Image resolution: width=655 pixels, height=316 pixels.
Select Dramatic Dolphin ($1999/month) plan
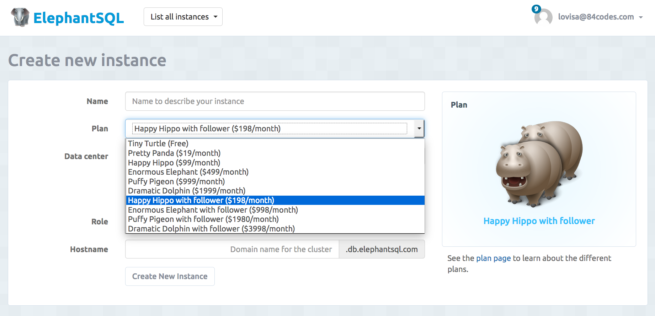click(187, 191)
